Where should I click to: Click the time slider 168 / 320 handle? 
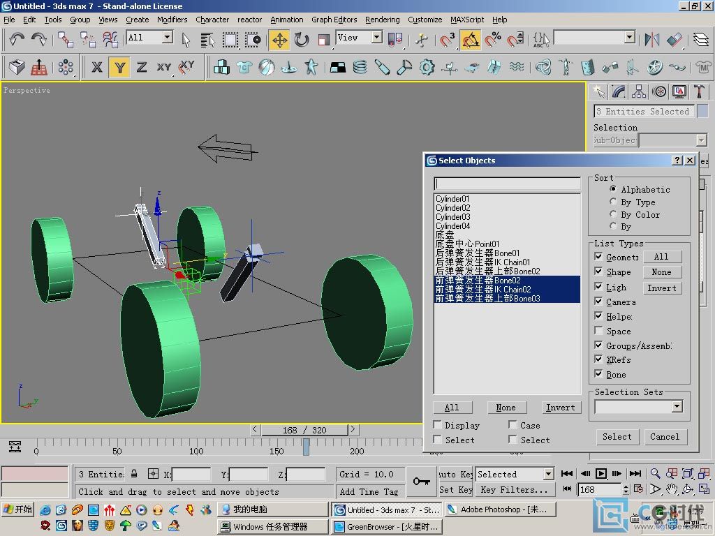pyautogui.click(x=304, y=430)
